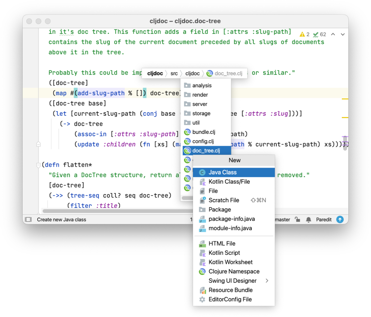Screen dimensions: 371x317
Task: Select doc_tree.clj in file list
Action: tap(207, 150)
